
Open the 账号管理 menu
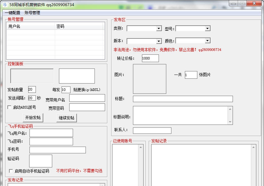pos(32,12)
